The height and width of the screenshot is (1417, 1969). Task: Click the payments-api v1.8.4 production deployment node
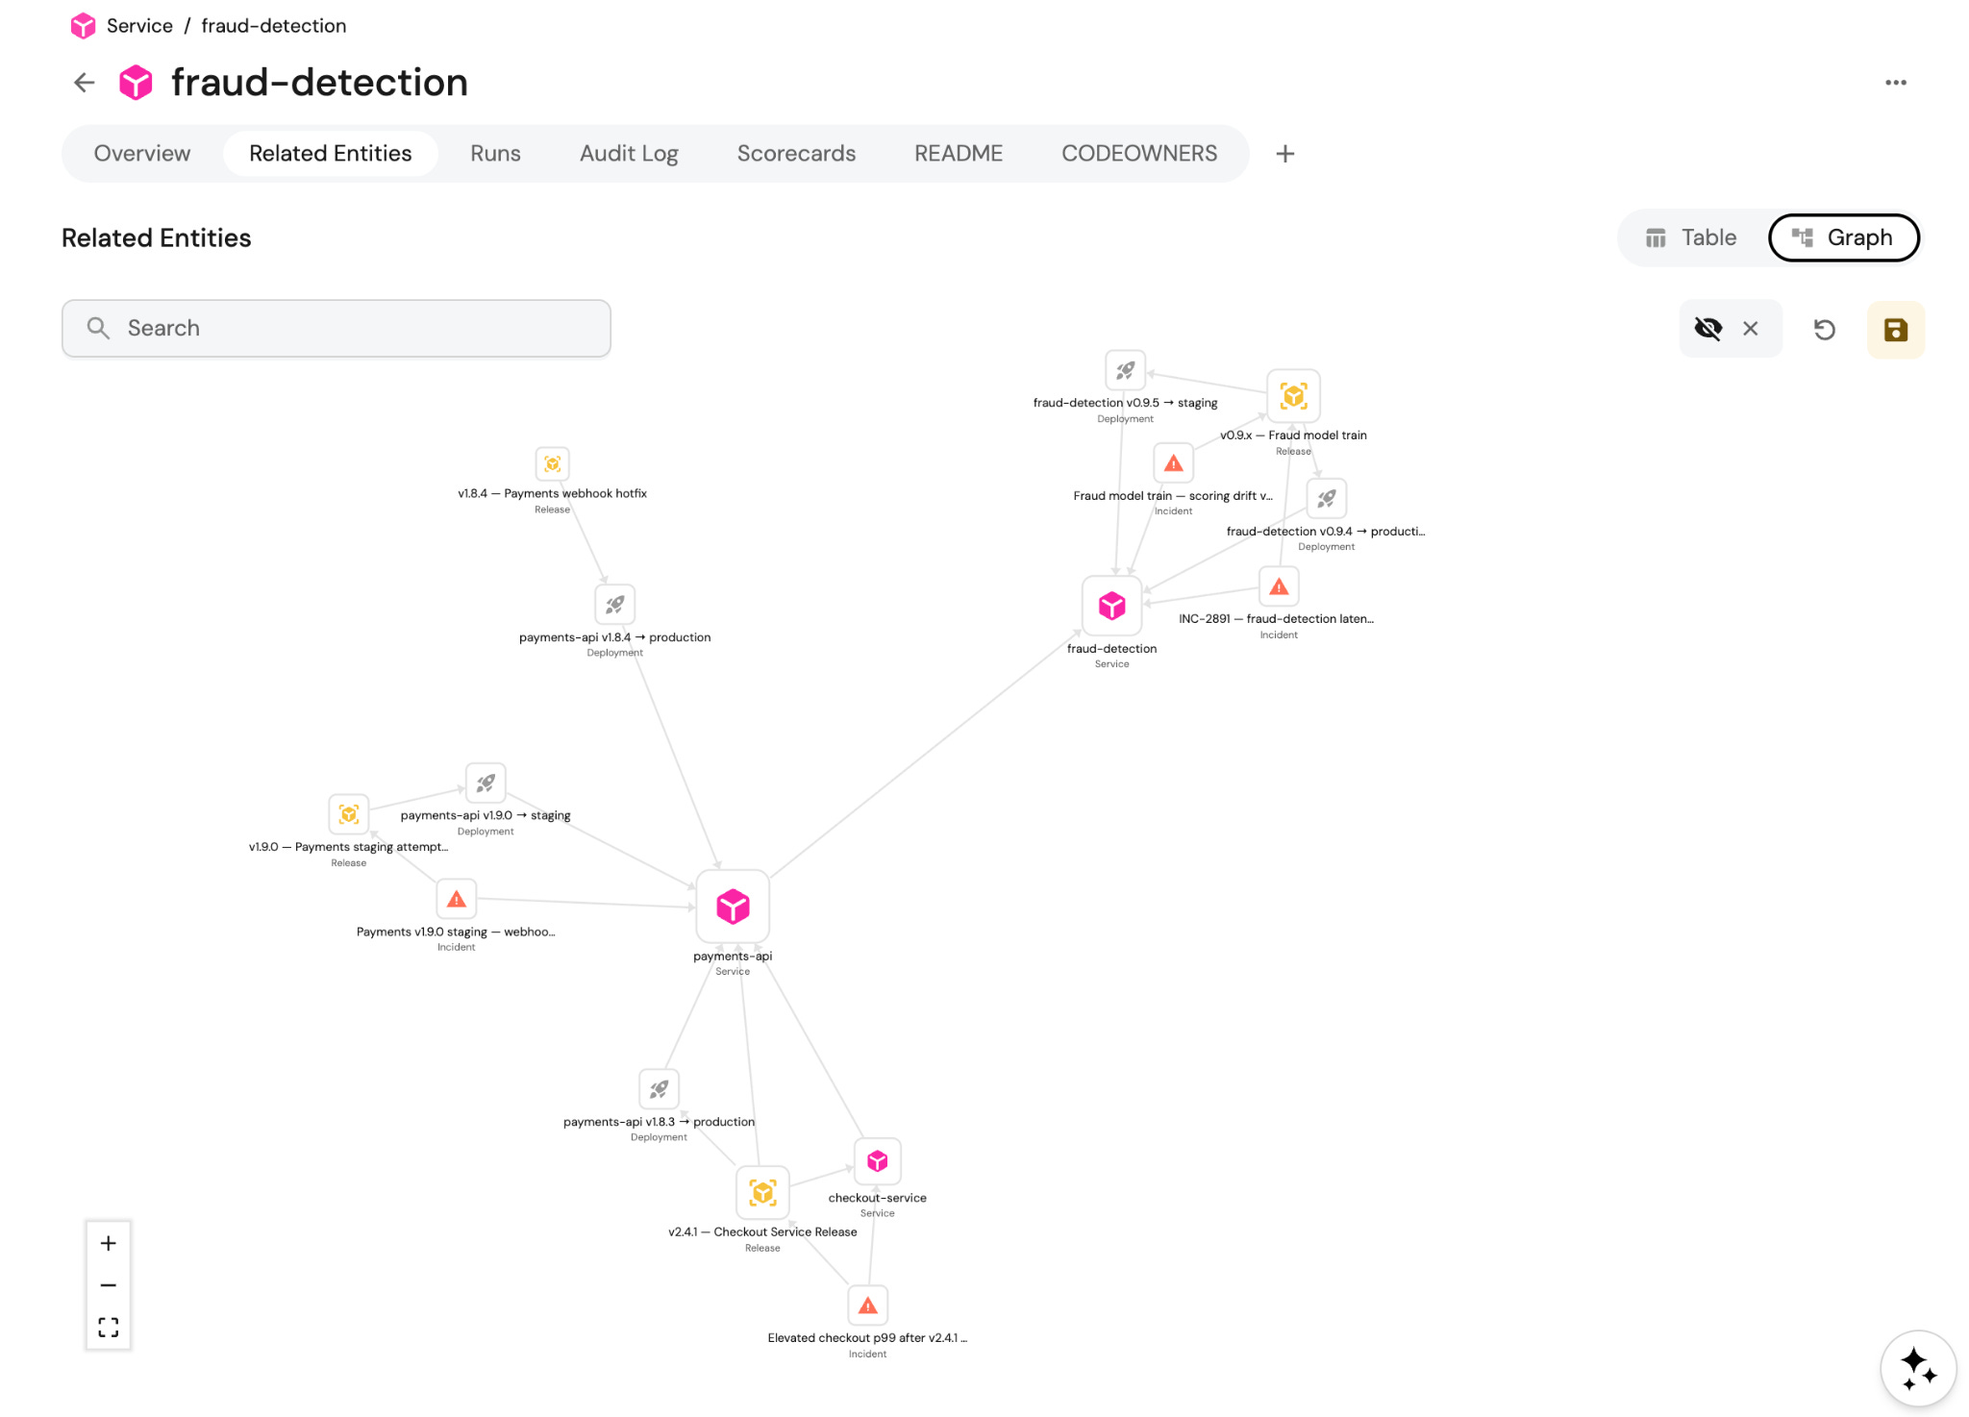click(615, 605)
